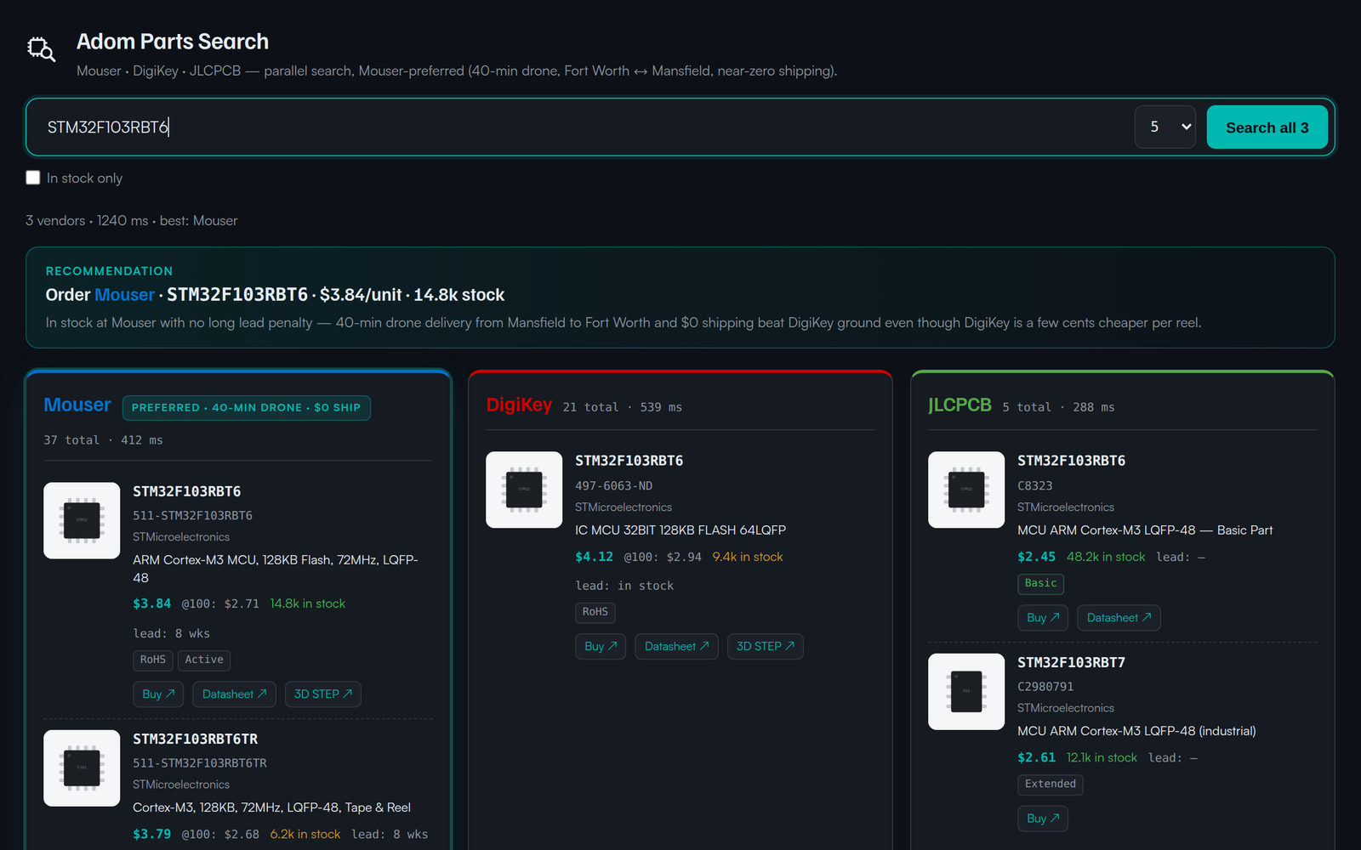Click the 511-STM32F103RBT6TR part number
The width and height of the screenshot is (1361, 850).
click(x=200, y=763)
